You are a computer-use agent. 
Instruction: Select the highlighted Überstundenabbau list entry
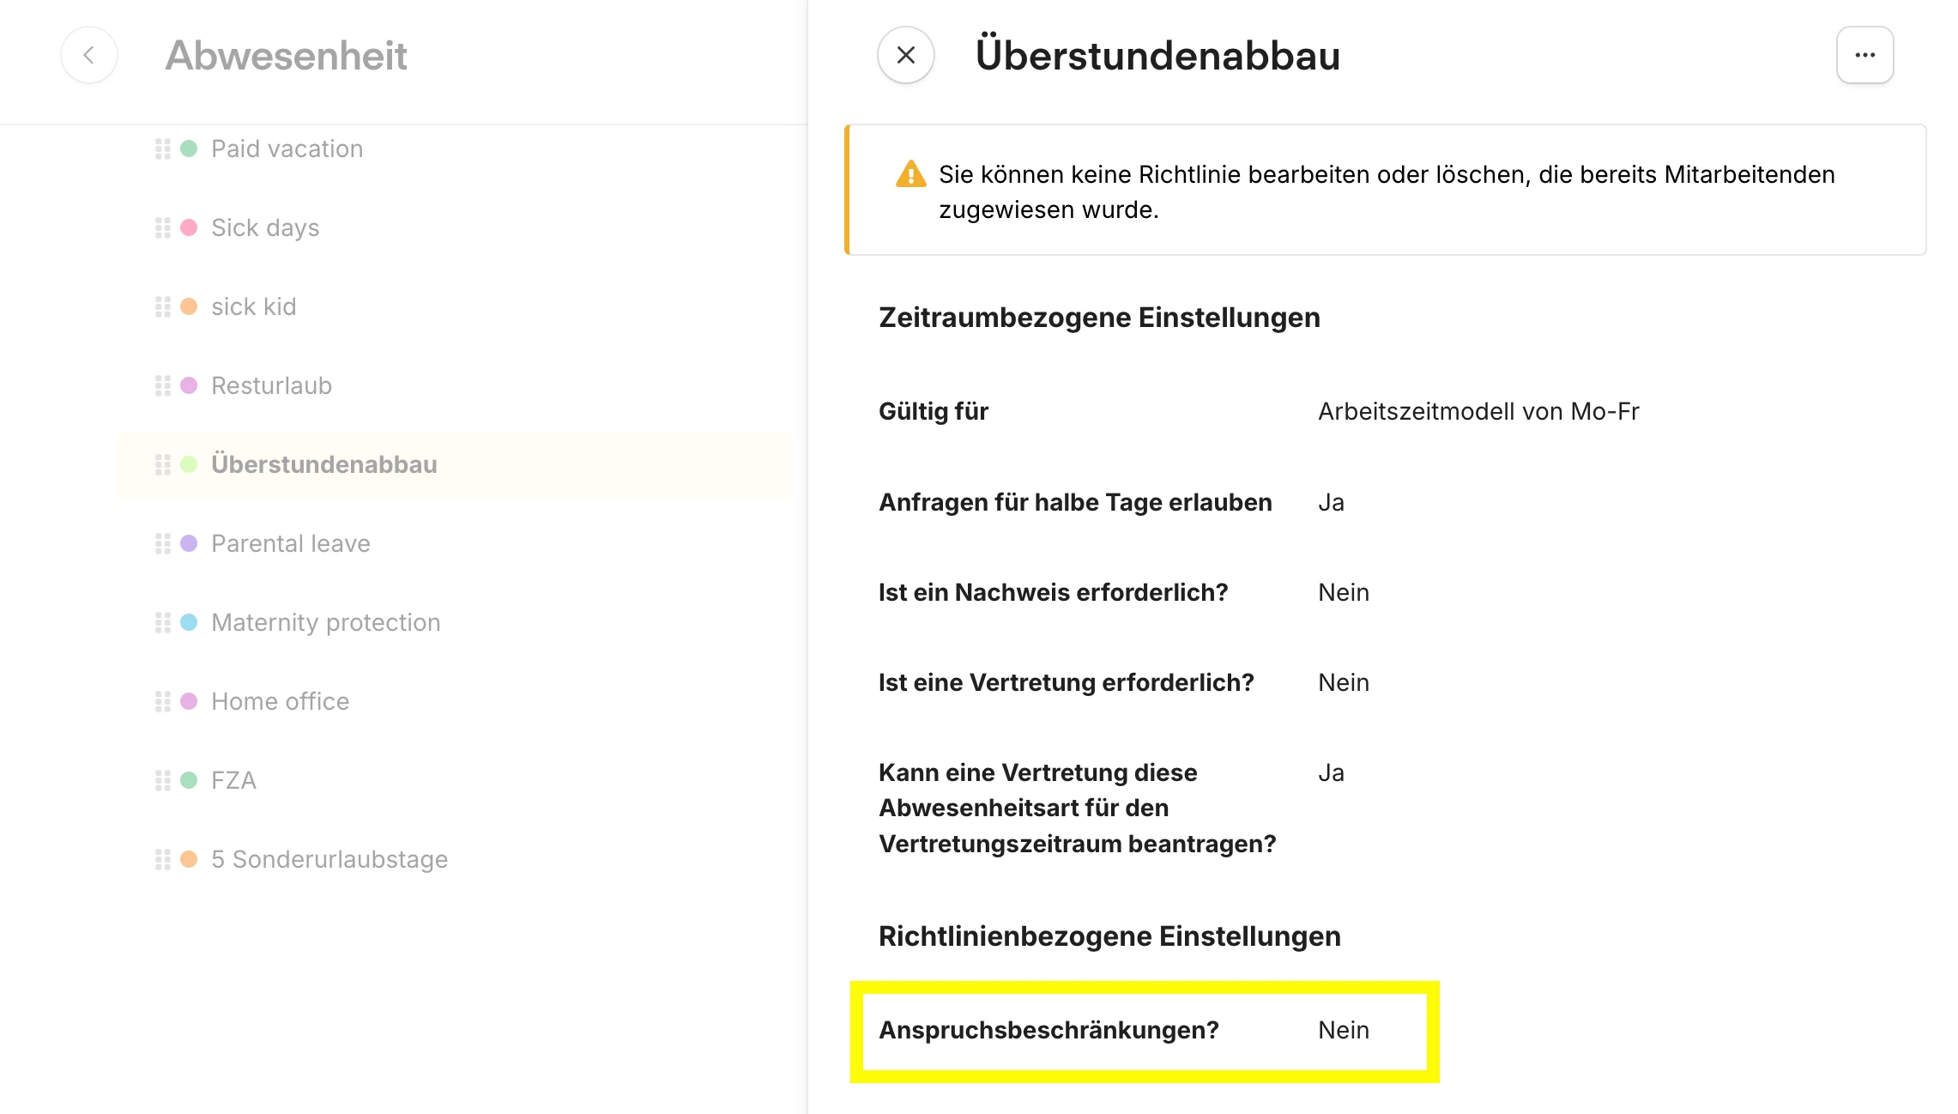pos(323,464)
